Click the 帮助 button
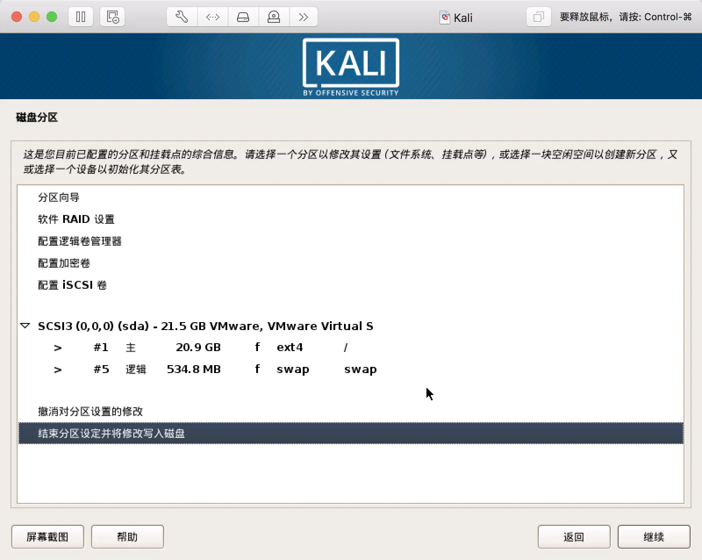This screenshot has width=702, height=560. pos(128,537)
